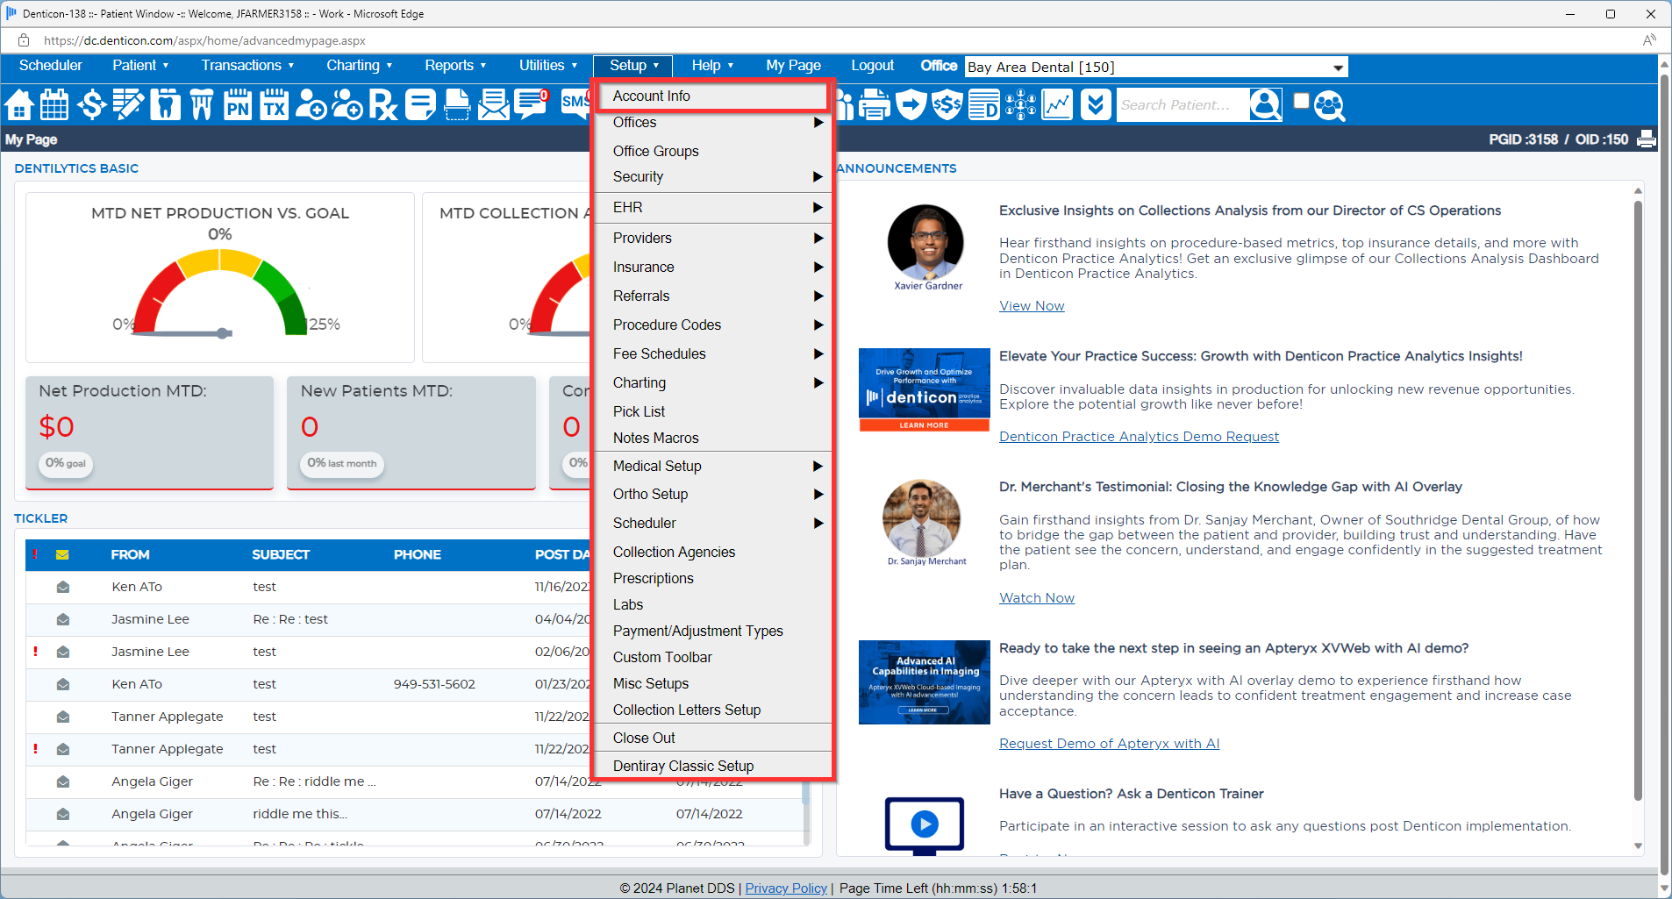Viewport: 1672px width, 899px height.
Task: Click the printer icon in toolbar
Action: pos(875,105)
